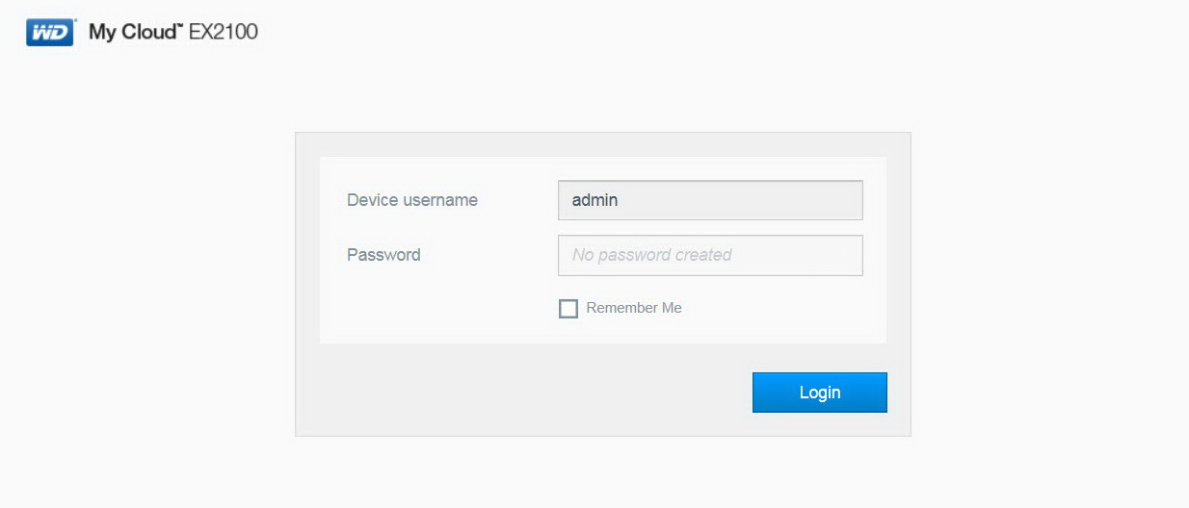The height and width of the screenshot is (508, 1189).
Task: Select the Device username label
Action: (412, 200)
